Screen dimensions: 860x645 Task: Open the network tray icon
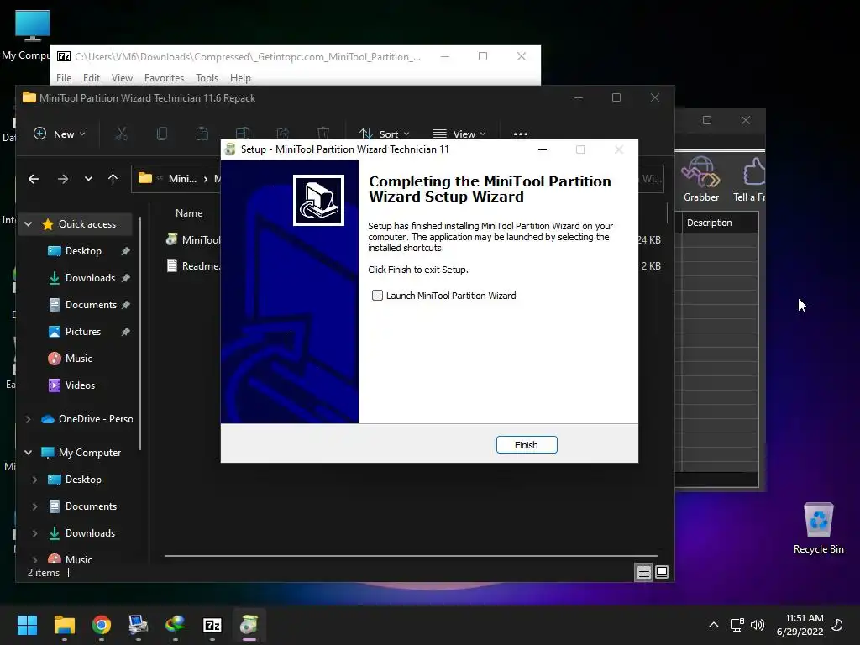[x=737, y=625]
